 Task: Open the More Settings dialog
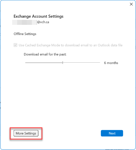(26, 133)
